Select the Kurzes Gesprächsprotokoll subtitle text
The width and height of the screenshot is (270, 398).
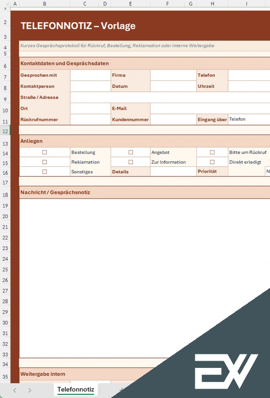117,46
